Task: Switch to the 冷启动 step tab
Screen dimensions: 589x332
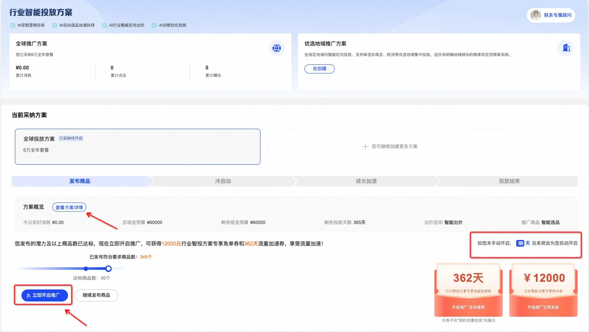Action: 223,181
